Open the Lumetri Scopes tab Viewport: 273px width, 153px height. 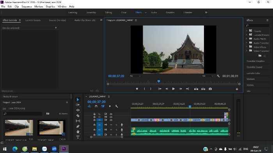(x=33, y=20)
